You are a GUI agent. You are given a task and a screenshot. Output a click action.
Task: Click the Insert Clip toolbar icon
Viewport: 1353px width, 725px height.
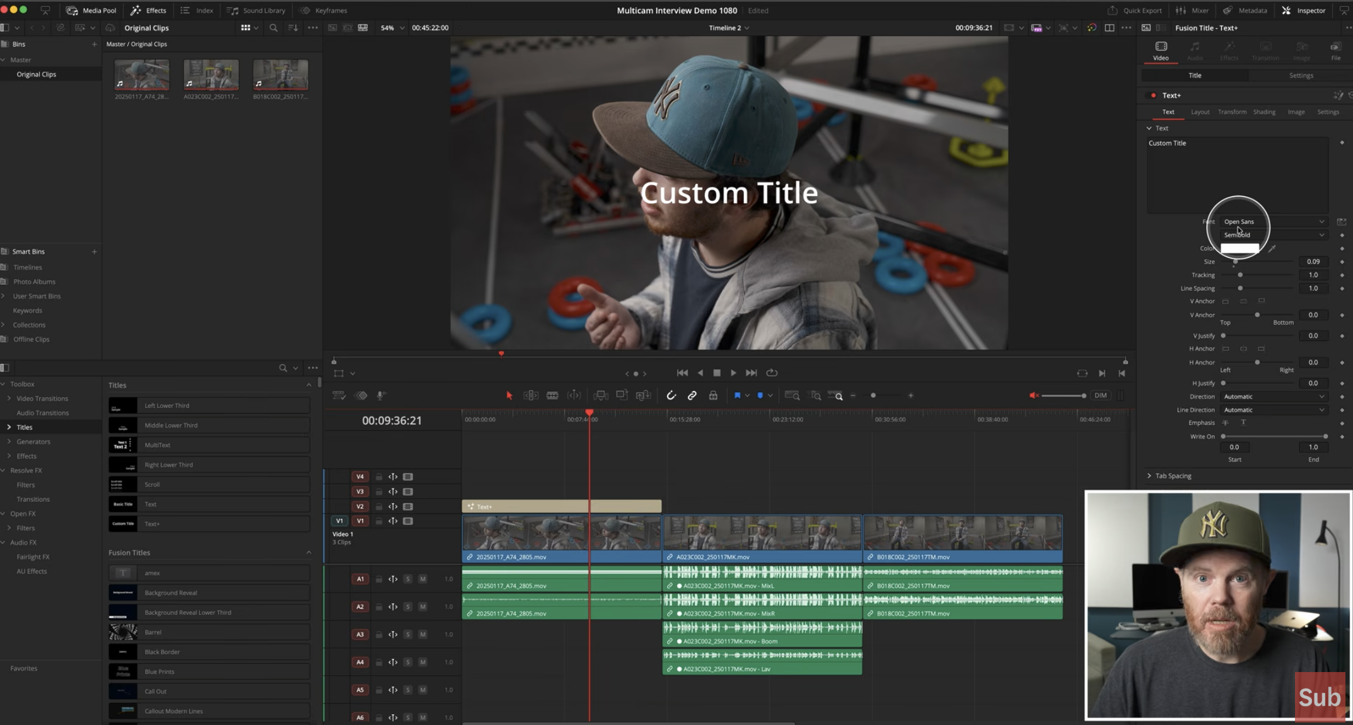click(x=601, y=395)
